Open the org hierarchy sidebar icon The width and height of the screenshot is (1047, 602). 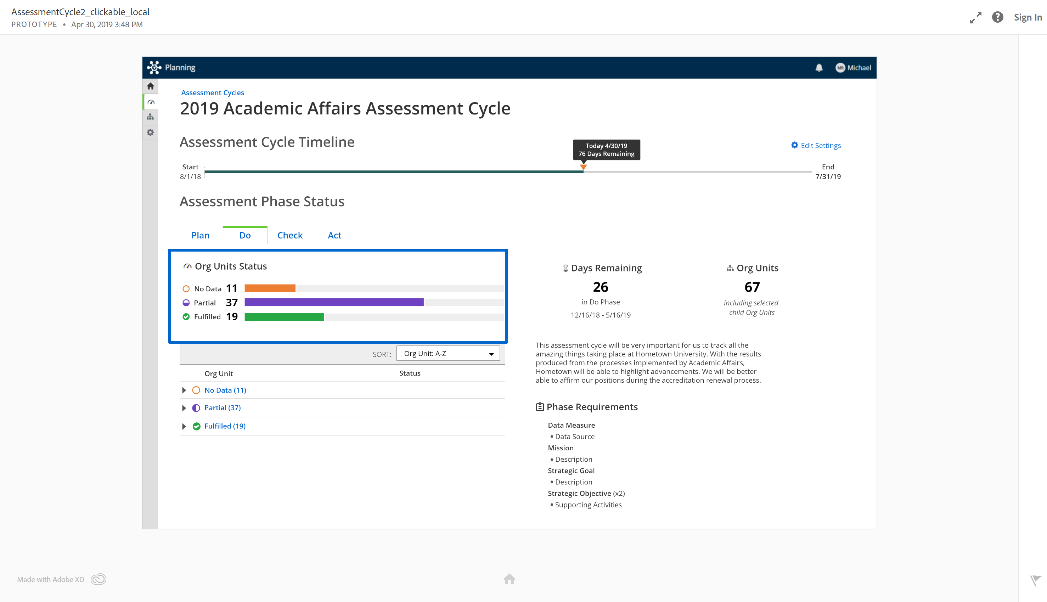[151, 117]
